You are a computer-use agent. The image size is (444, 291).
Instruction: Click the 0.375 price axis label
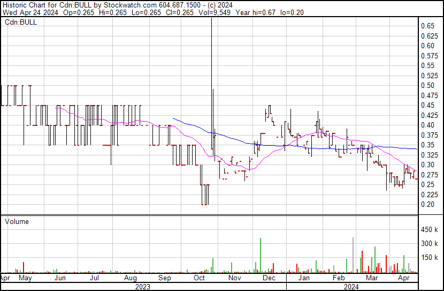(x=430, y=135)
